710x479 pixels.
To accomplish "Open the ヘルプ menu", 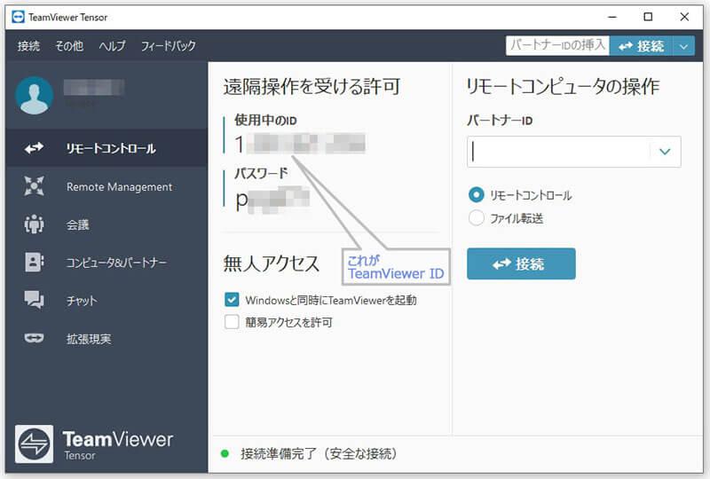I will [x=112, y=46].
